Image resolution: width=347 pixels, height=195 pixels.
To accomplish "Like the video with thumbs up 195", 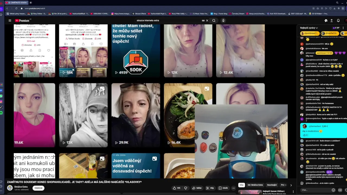I will [176, 188].
